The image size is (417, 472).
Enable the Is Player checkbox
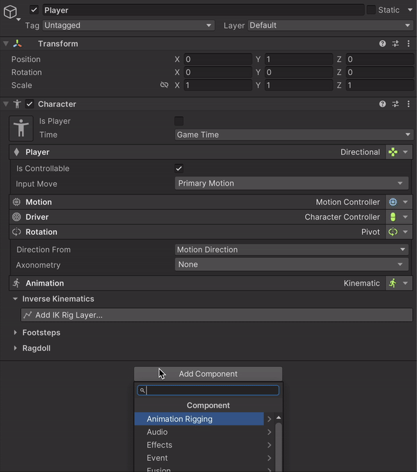(x=179, y=121)
